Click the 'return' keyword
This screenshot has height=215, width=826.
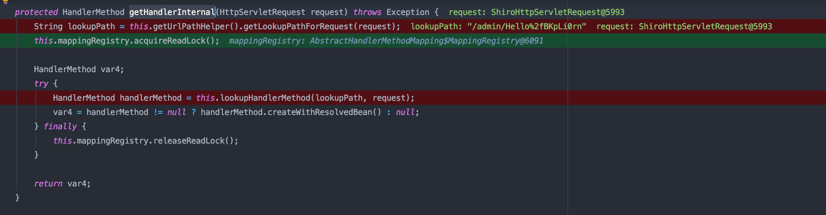48,184
